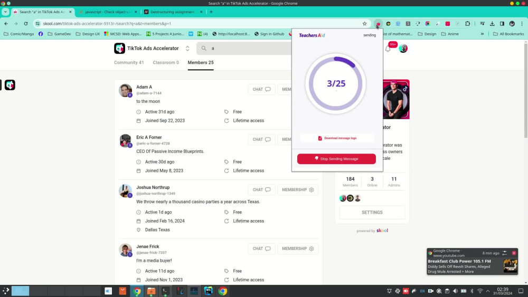This screenshot has width=528, height=297.
Task: Open Chrome downloads
Action: pyautogui.click(x=492, y=24)
